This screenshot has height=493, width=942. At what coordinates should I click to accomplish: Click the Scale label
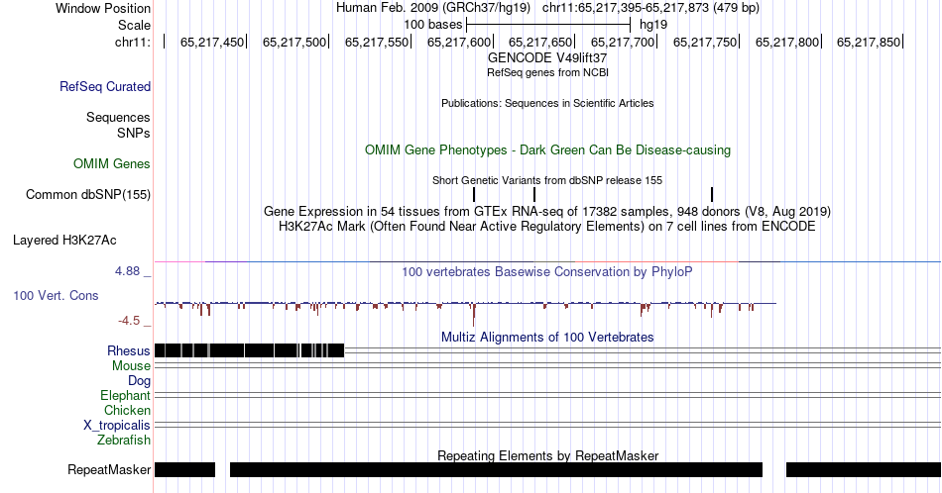134,25
